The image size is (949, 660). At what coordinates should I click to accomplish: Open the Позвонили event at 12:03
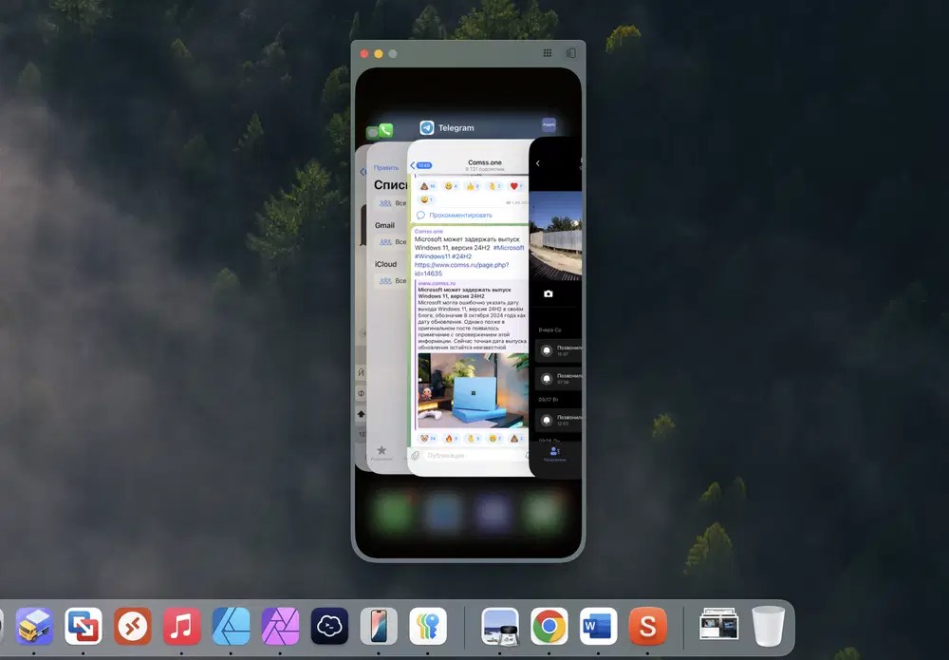558,421
